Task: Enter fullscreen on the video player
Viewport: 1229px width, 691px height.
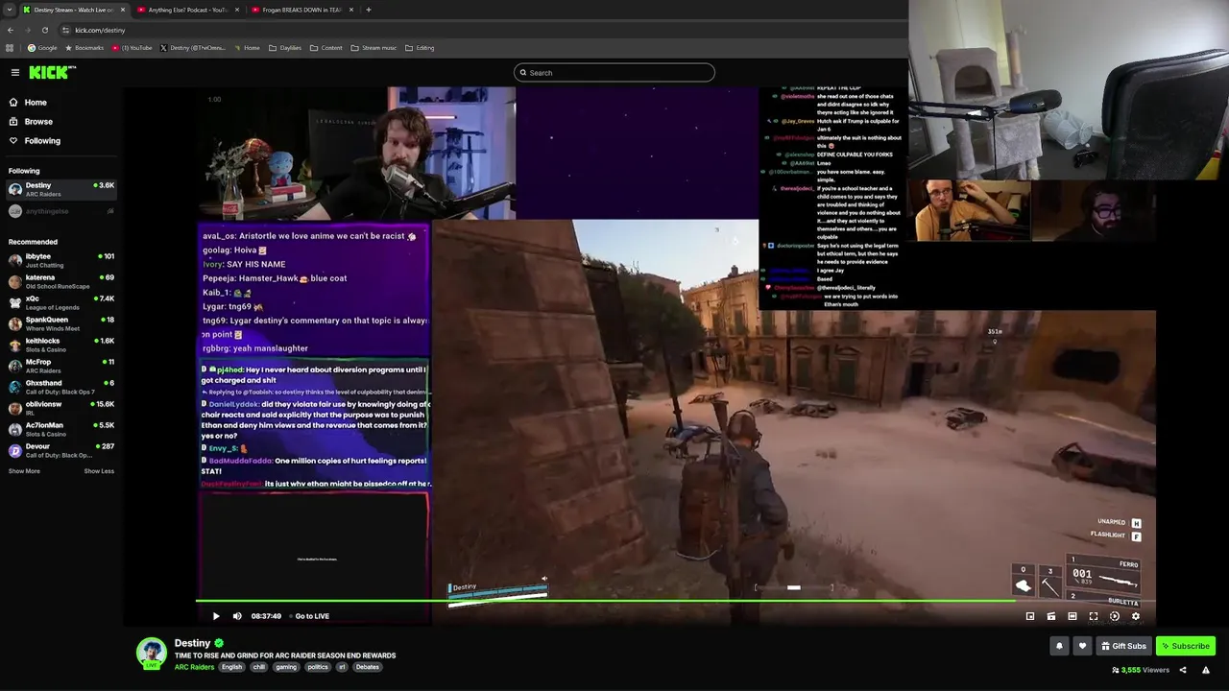Action: point(1094,616)
